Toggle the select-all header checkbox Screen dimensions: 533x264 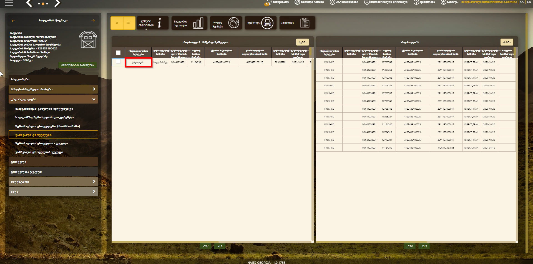(x=118, y=53)
